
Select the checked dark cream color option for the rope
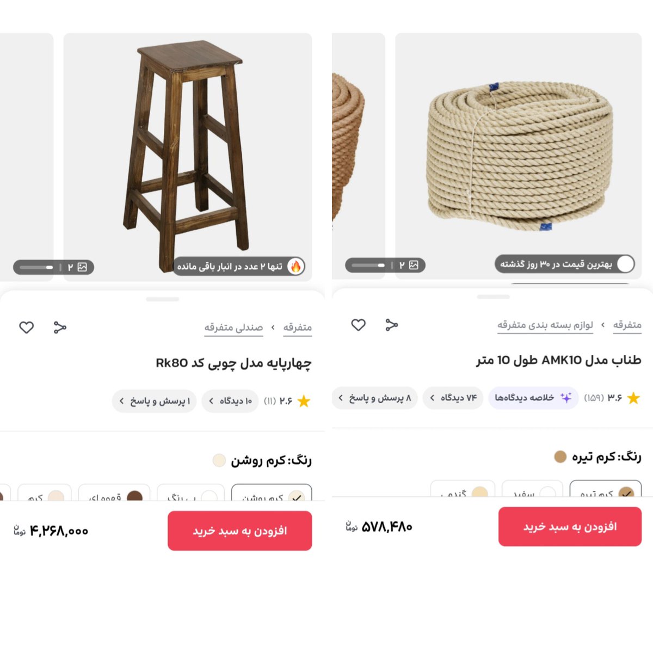point(606,489)
